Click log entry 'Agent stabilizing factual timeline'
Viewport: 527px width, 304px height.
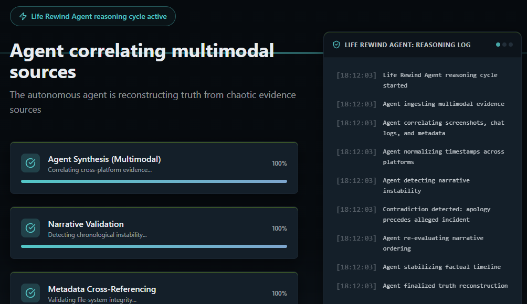tap(441, 267)
